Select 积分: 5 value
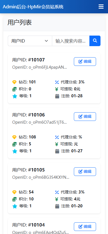 [25, 144]
